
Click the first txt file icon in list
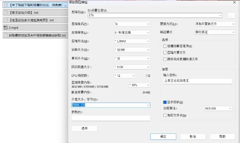click(x=6, y=5)
